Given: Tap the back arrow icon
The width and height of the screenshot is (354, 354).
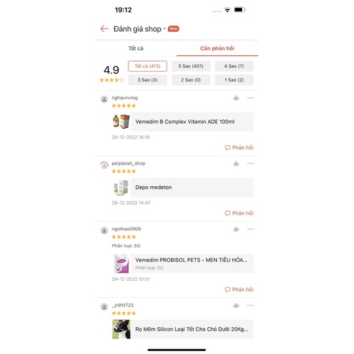Looking at the screenshot, I should 104,29.
